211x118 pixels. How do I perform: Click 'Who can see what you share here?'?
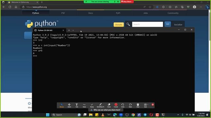click(x=105, y=110)
